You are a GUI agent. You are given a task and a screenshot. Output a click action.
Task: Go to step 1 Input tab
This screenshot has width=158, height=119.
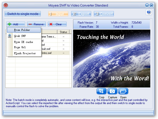tap(58, 14)
